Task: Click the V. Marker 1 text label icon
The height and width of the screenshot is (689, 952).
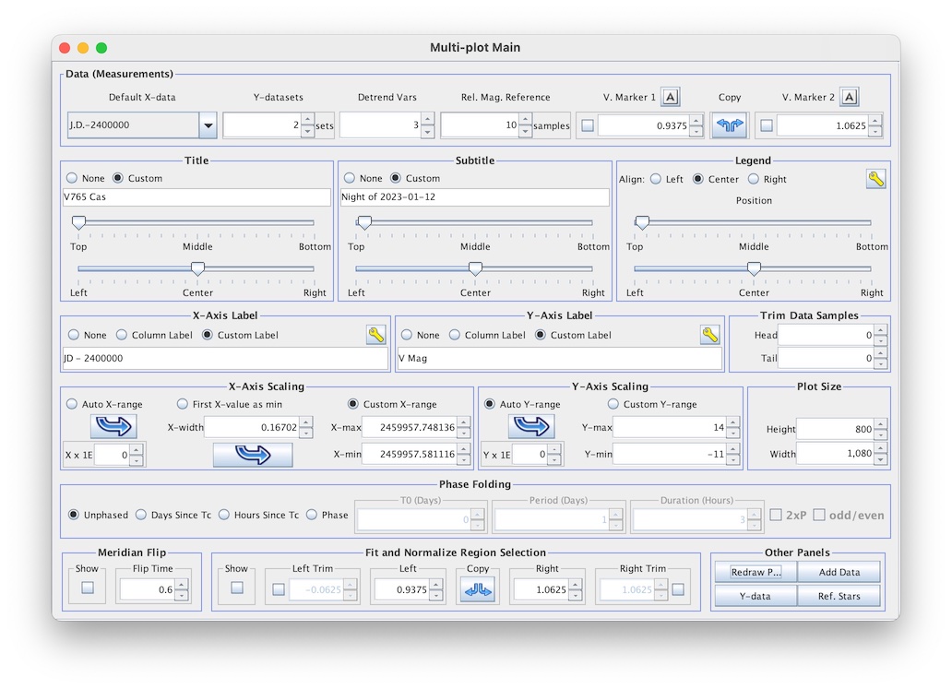Action: click(671, 97)
